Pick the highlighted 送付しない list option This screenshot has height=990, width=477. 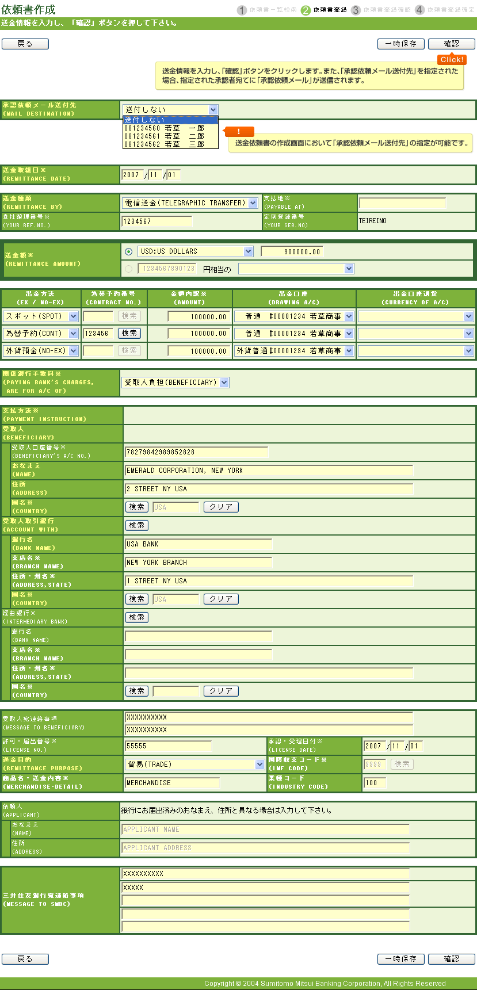(171, 120)
